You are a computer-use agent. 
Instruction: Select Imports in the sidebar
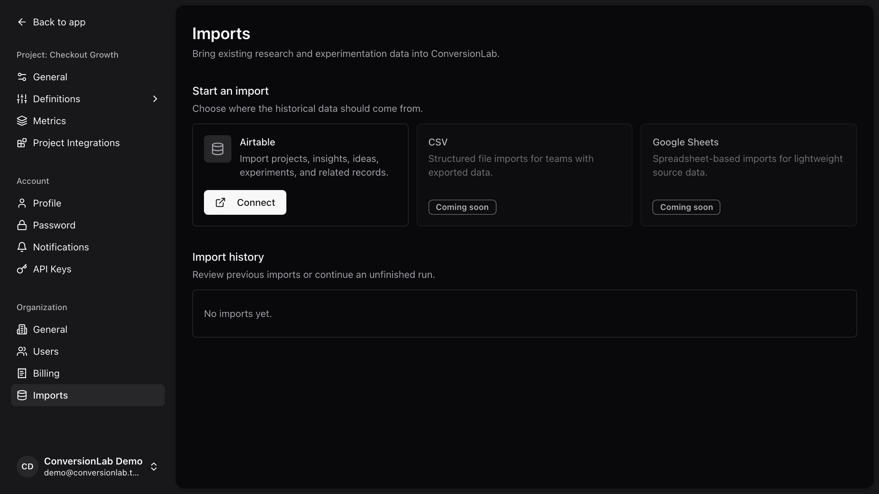88,395
